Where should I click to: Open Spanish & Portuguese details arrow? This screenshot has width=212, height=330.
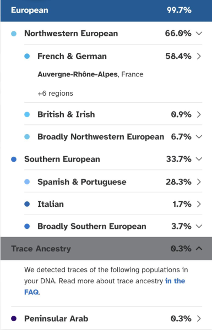click(x=199, y=182)
